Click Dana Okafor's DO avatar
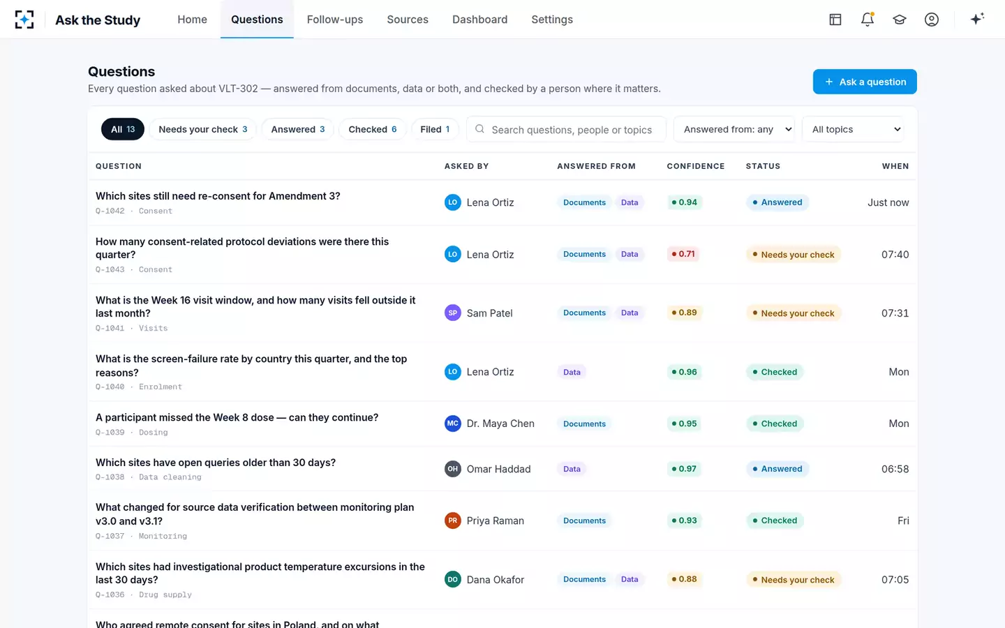 pos(453,579)
